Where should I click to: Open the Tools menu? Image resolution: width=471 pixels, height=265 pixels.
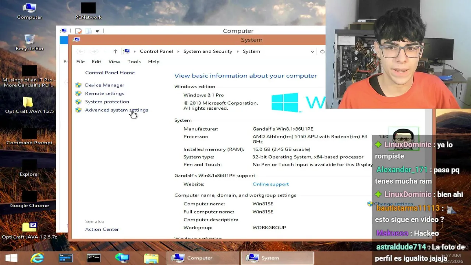point(134,61)
